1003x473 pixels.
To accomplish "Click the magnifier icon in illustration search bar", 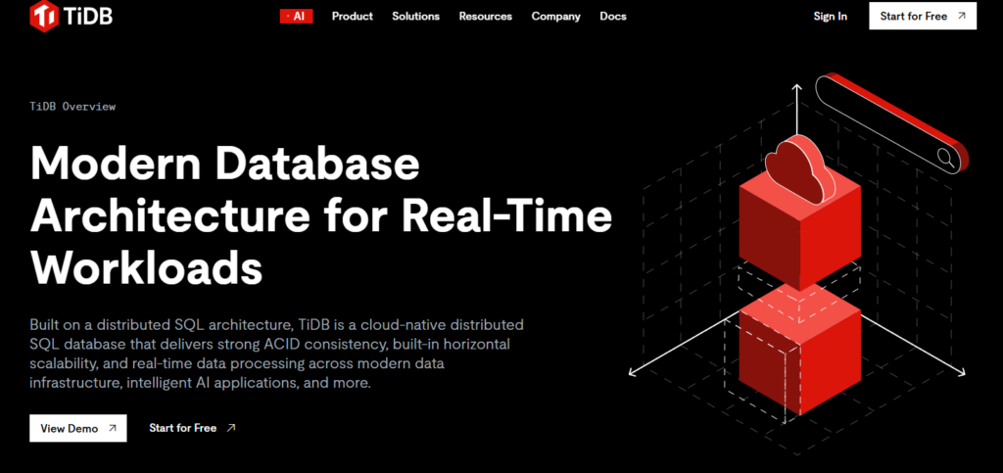I will pyautogui.click(x=946, y=158).
